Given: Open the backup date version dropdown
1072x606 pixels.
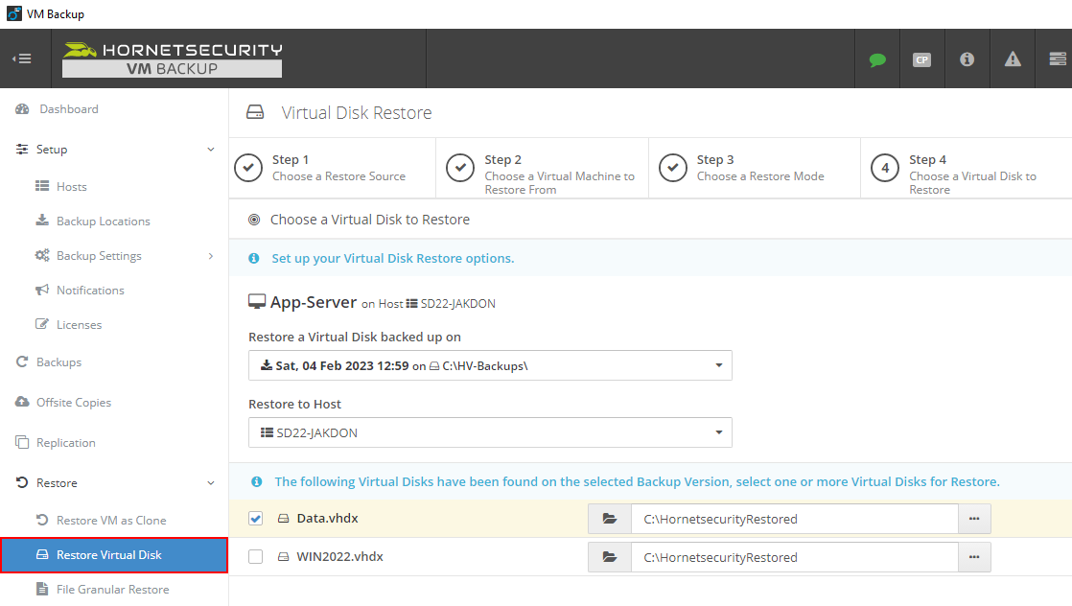Looking at the screenshot, I should (x=490, y=365).
